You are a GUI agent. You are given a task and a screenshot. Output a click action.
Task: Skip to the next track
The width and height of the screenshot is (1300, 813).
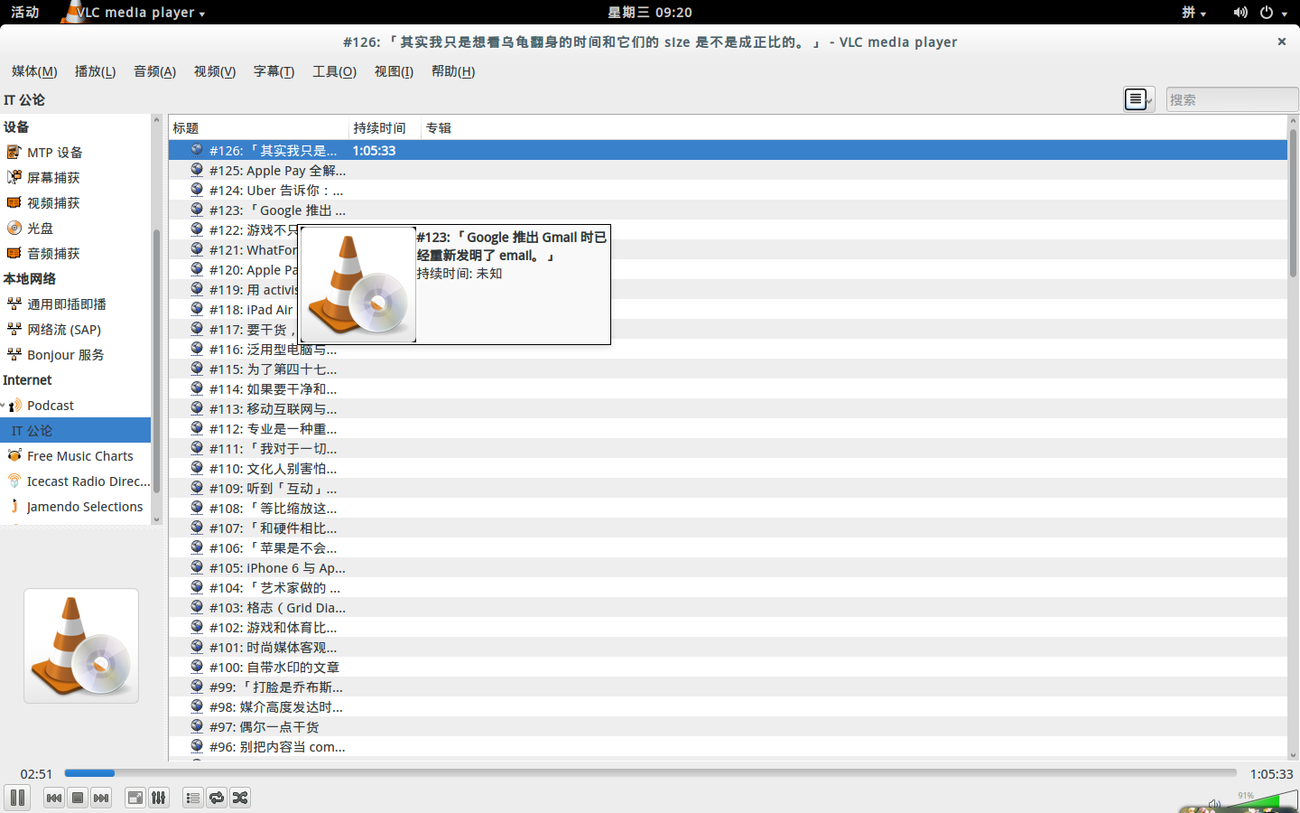click(101, 798)
